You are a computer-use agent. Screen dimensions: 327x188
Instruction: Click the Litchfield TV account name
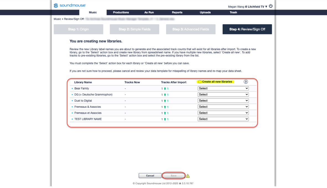256,7
